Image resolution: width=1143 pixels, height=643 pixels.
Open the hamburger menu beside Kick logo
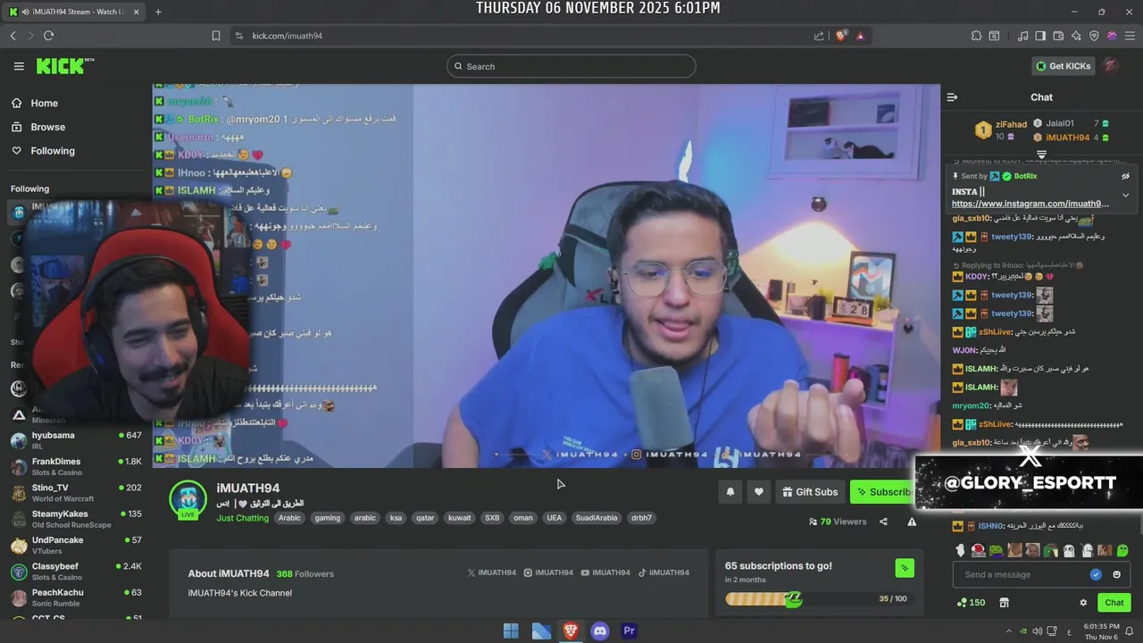tap(19, 66)
